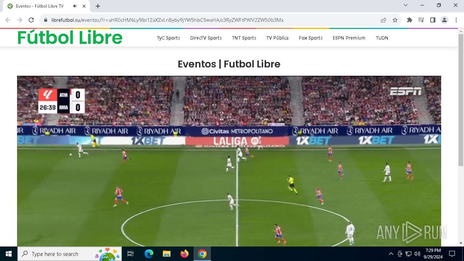Expand the tab search chevron
This screenshot has width=464, height=261.
click(406, 5)
